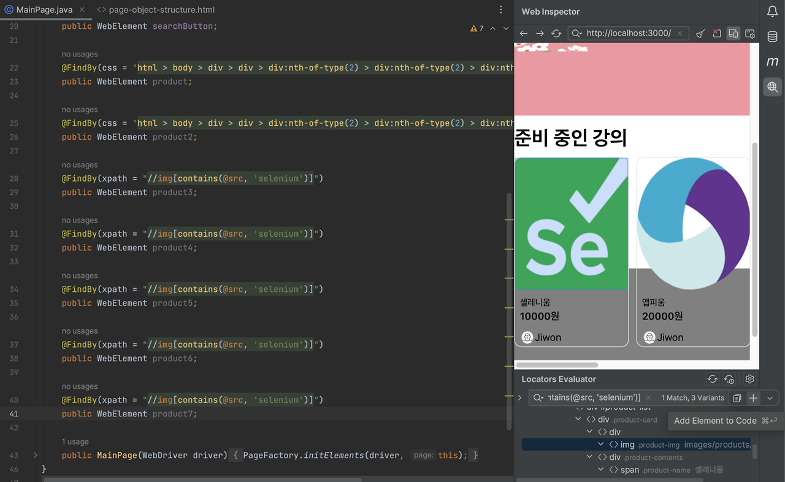This screenshot has height=482, width=785.
Task: Copy the current locator to clipboard
Action: point(737,397)
